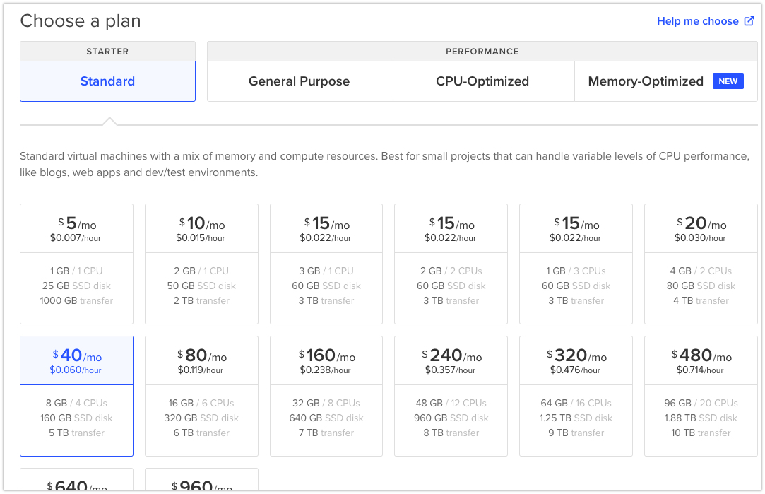Click the "Standard virtual machines" description paragraph
The image size is (765, 494).
384,164
